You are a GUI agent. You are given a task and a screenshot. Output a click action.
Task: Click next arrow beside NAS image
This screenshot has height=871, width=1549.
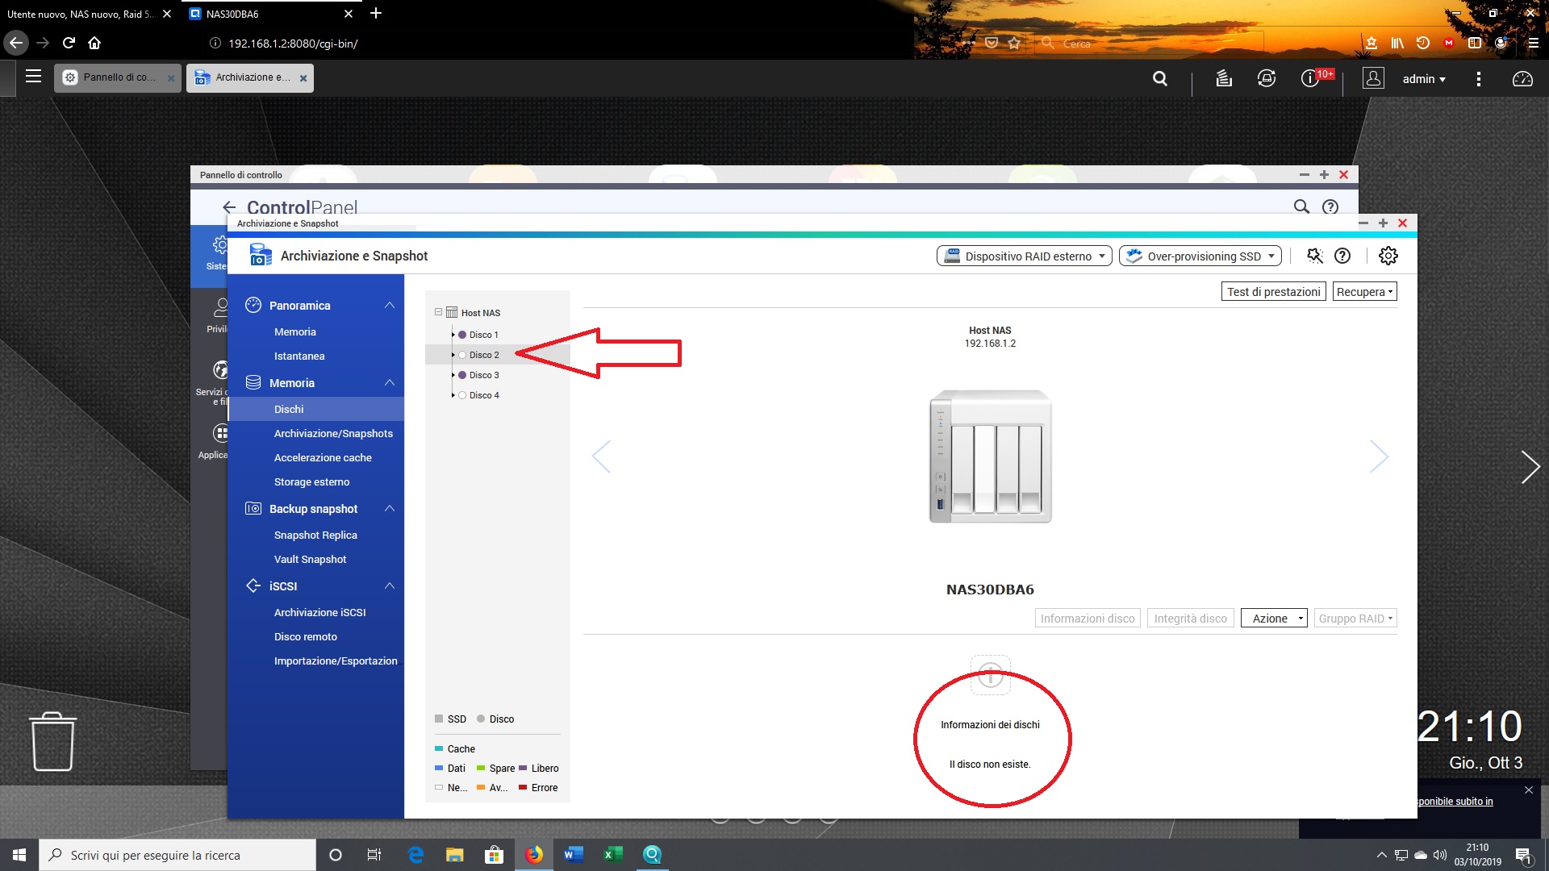point(1379,456)
